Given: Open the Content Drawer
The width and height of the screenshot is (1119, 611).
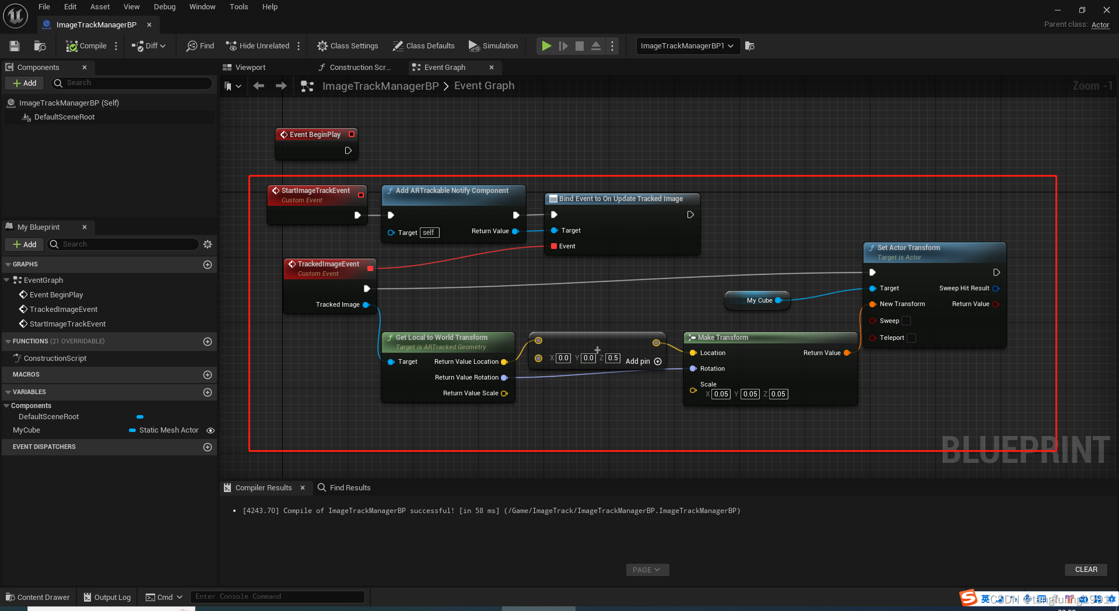Looking at the screenshot, I should (38, 598).
